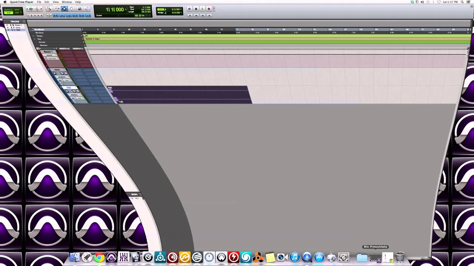Image resolution: width=474 pixels, height=266 pixels.
Task: Open Pro Tools 10 from the Dock
Action: (111, 257)
